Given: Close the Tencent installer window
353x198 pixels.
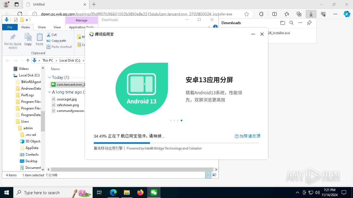Looking at the screenshot, I should coord(262,34).
